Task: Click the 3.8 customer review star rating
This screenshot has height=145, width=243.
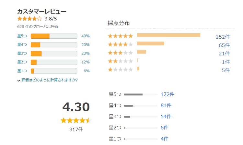Action: coord(29,19)
